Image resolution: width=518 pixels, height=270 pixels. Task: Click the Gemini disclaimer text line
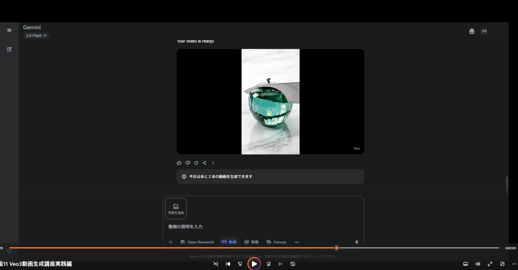click(x=263, y=256)
